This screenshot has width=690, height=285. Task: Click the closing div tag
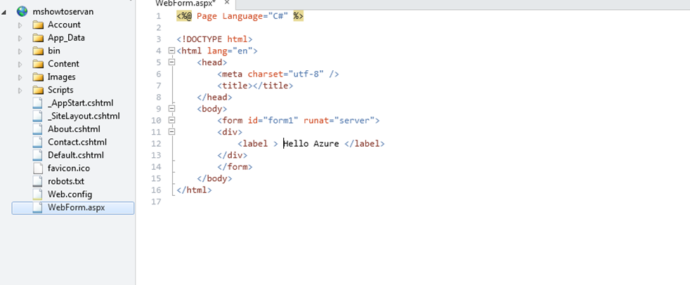pos(233,155)
